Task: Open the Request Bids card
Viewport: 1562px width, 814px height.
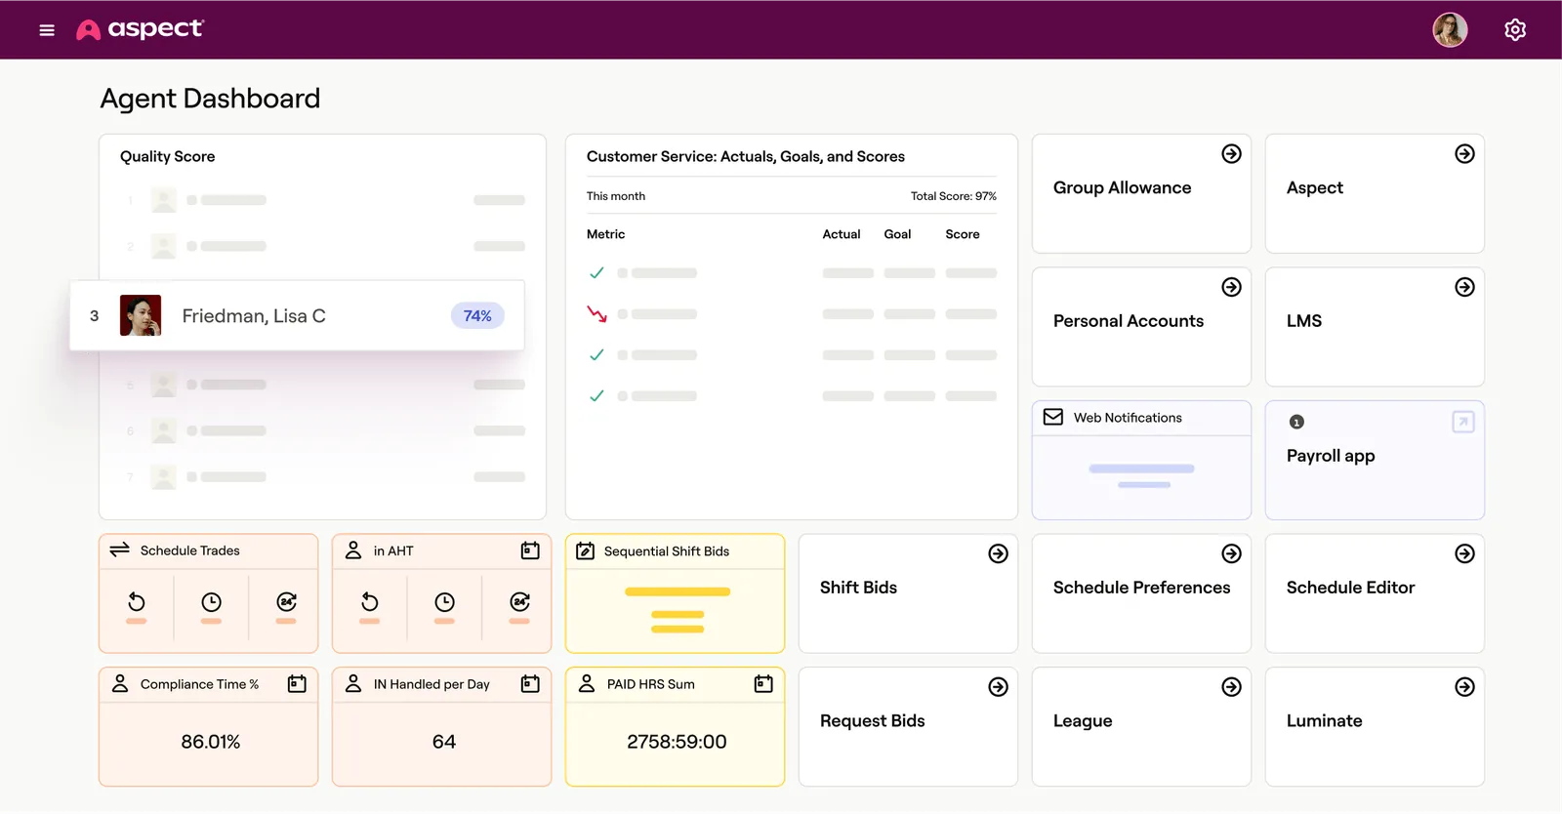Action: pyautogui.click(x=908, y=726)
